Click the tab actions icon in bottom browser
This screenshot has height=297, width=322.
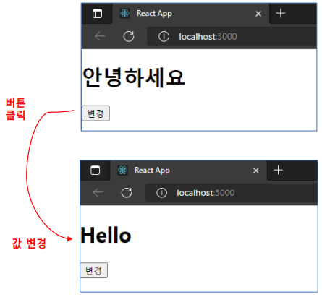96,171
